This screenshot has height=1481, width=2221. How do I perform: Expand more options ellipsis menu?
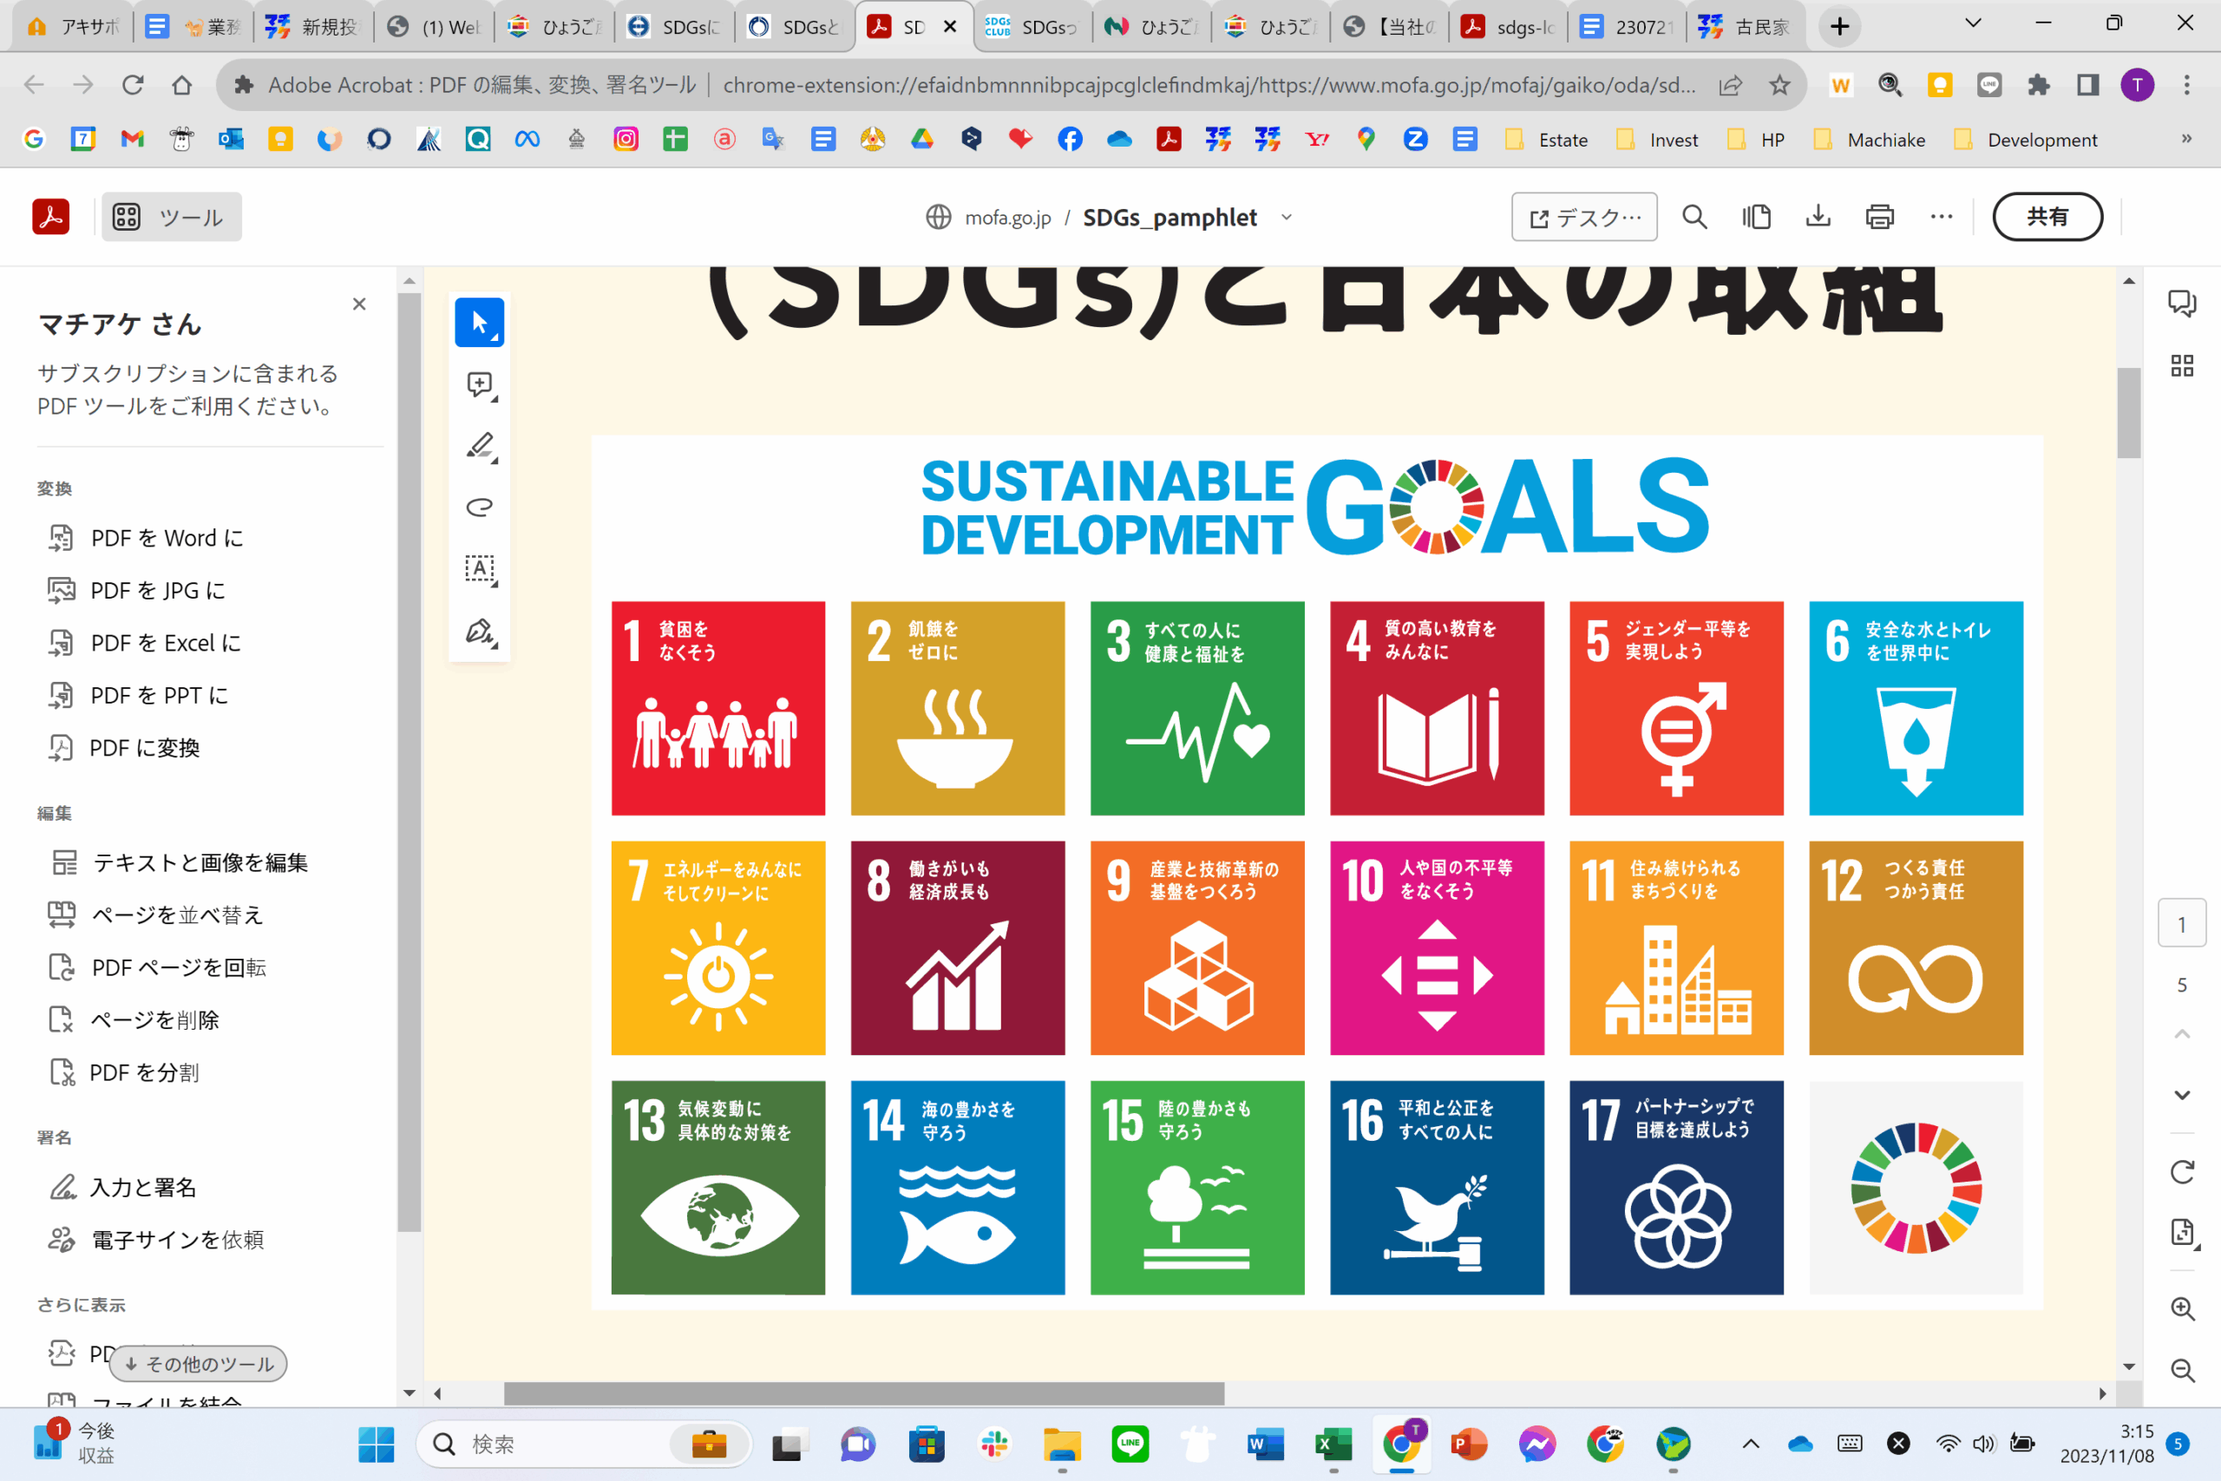point(1941,217)
